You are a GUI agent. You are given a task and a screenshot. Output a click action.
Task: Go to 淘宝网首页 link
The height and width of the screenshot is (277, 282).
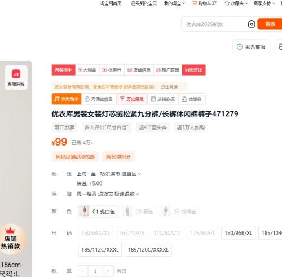[x=111, y=3]
